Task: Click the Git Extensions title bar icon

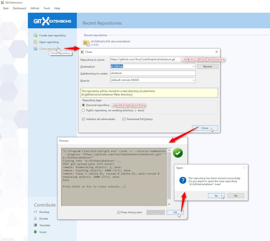Action: 2,2
